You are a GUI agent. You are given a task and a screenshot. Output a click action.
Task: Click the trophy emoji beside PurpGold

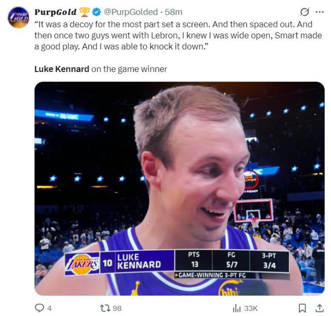click(x=85, y=12)
